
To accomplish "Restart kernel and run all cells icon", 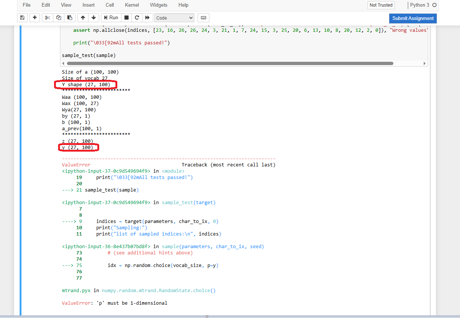I will tap(147, 18).
